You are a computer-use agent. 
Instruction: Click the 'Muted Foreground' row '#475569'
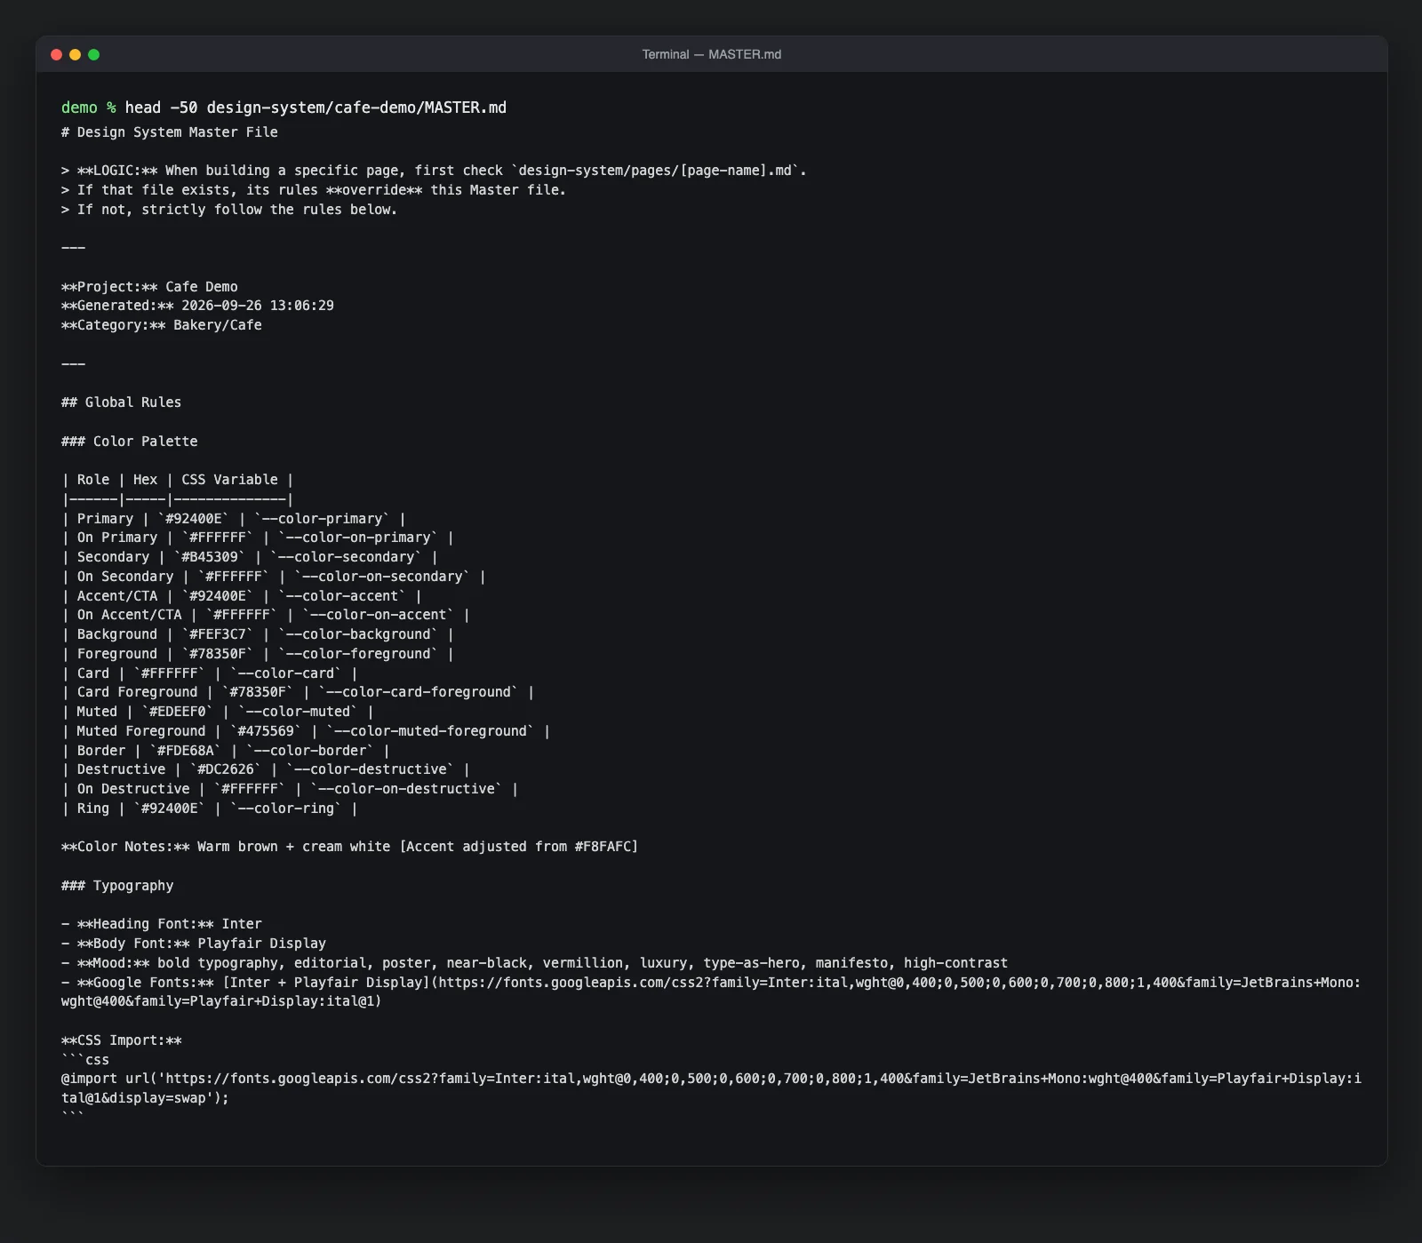[266, 731]
